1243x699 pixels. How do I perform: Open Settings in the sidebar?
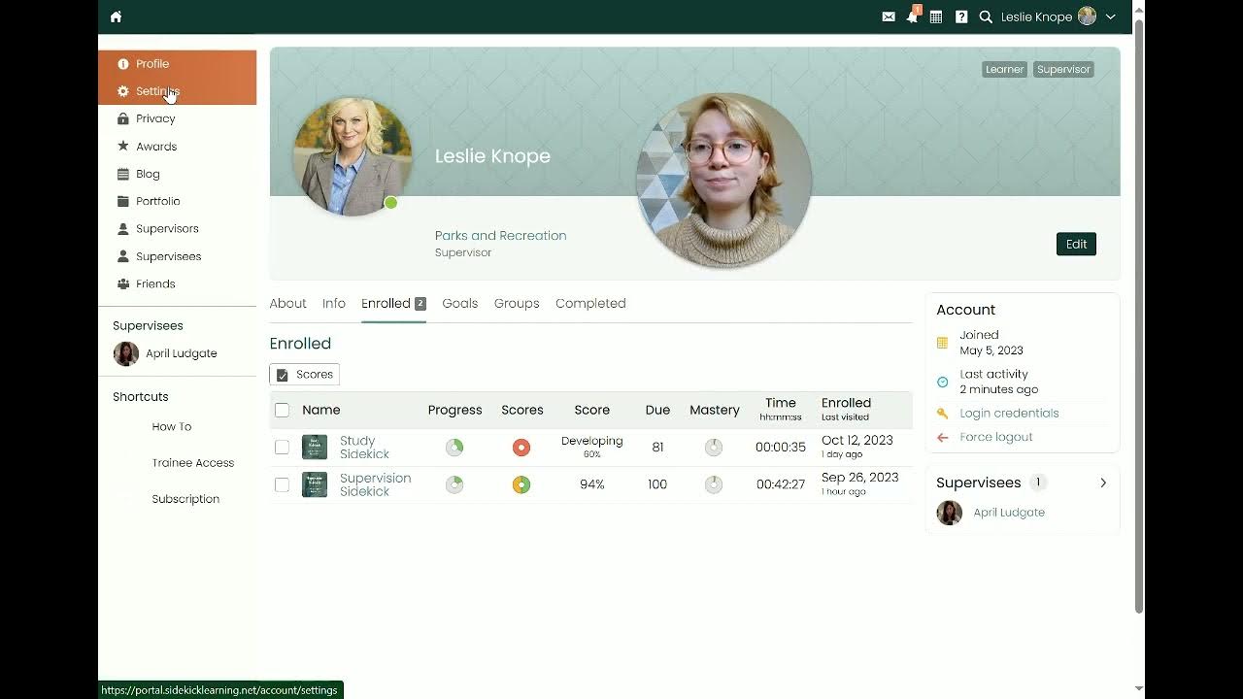[177, 91]
